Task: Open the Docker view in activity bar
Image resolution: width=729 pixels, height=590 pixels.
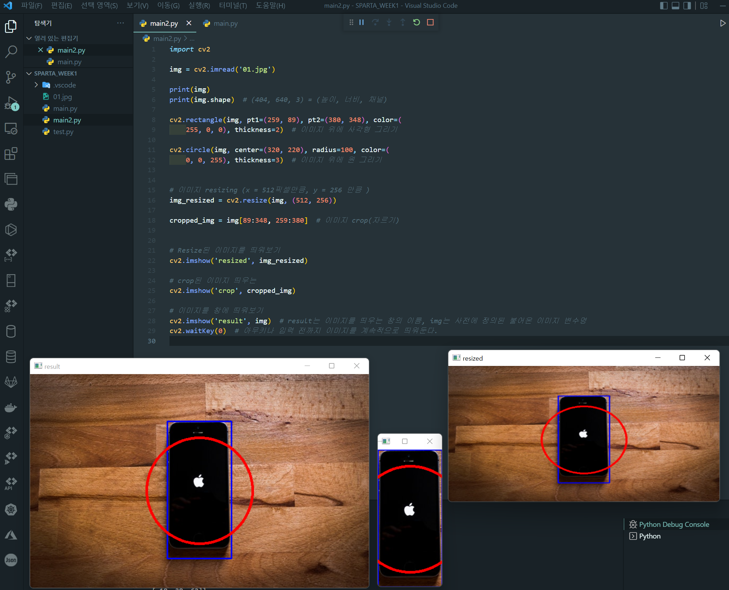Action: [11, 408]
